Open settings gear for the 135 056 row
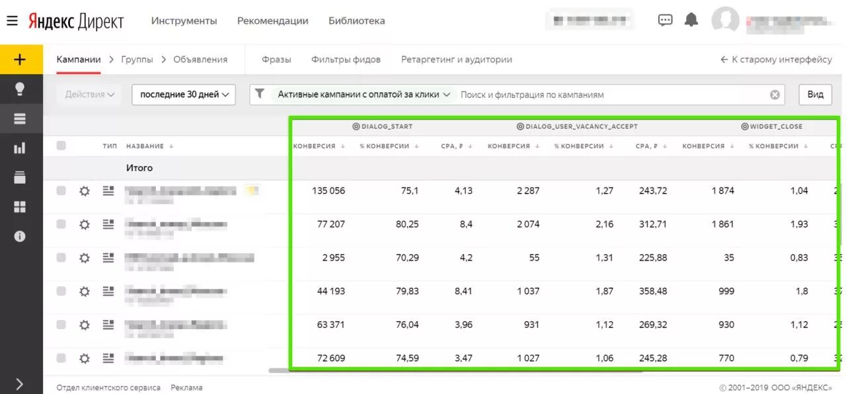This screenshot has width=846, height=394. [84, 191]
